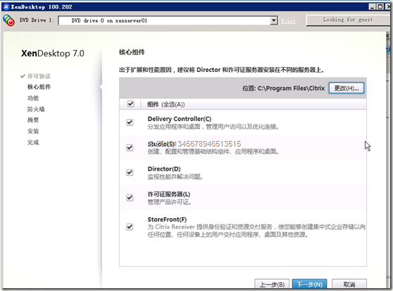Viewport: 393px width, 291px height.
Task: Click the 管理产品许可证 description text
Action: 170,202
